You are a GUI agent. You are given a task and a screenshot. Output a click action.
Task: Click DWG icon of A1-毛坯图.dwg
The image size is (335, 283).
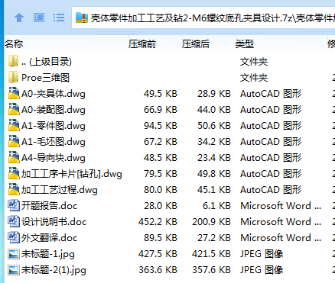click(x=14, y=141)
